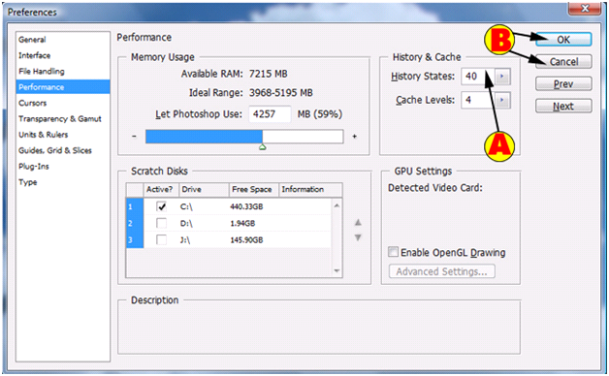Click the 1.94GB free space value
This screenshot has width=609, height=376.
(242, 223)
